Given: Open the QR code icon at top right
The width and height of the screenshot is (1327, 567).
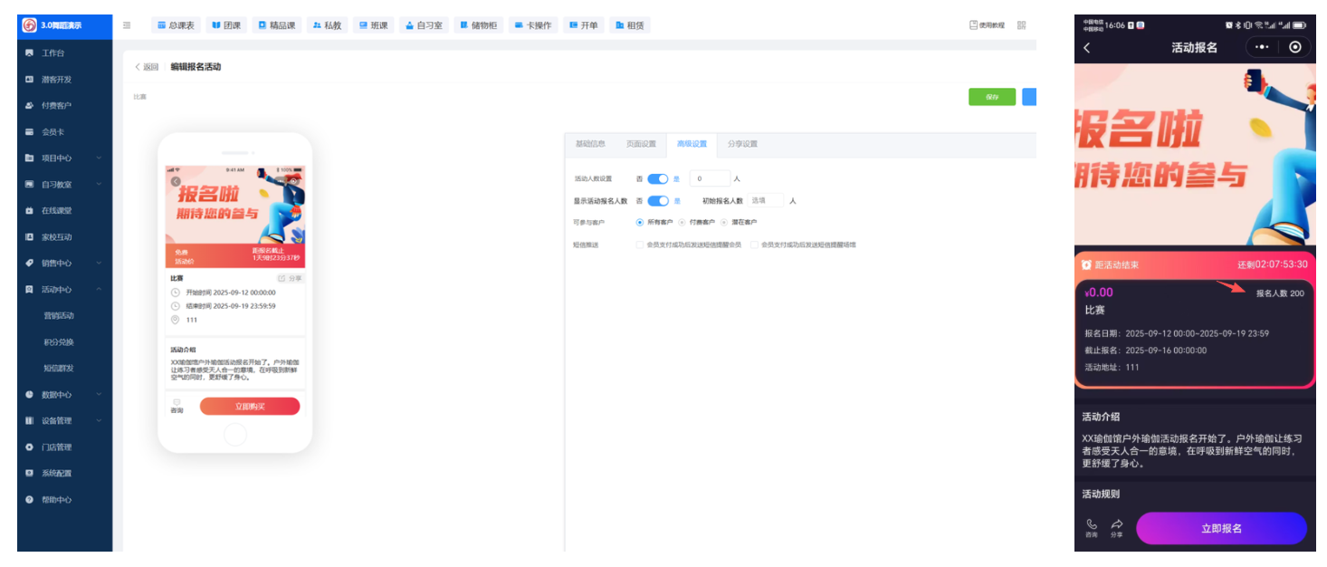Looking at the screenshot, I should [x=1022, y=25].
